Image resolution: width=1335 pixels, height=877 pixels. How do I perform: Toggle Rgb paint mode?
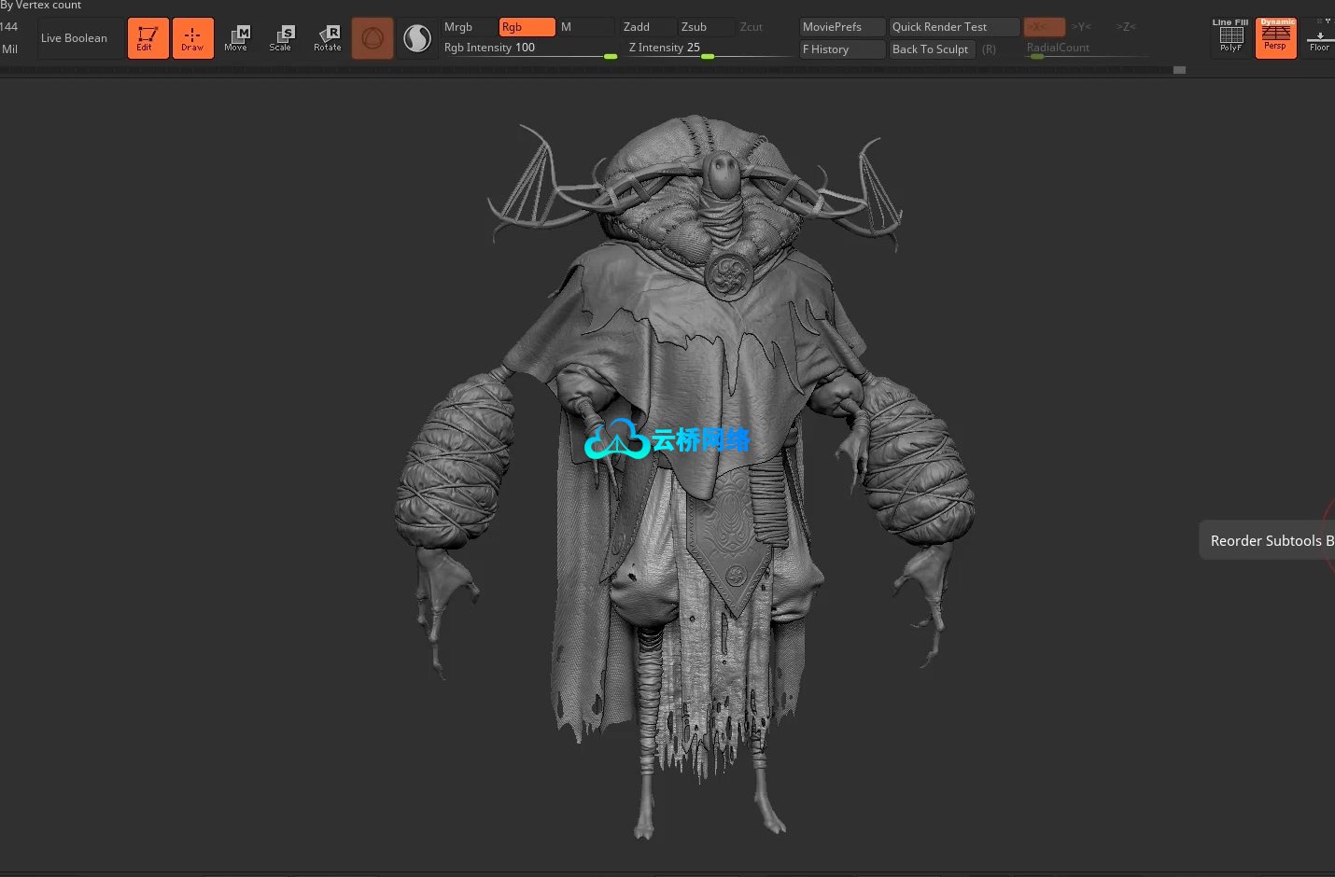pos(527,27)
